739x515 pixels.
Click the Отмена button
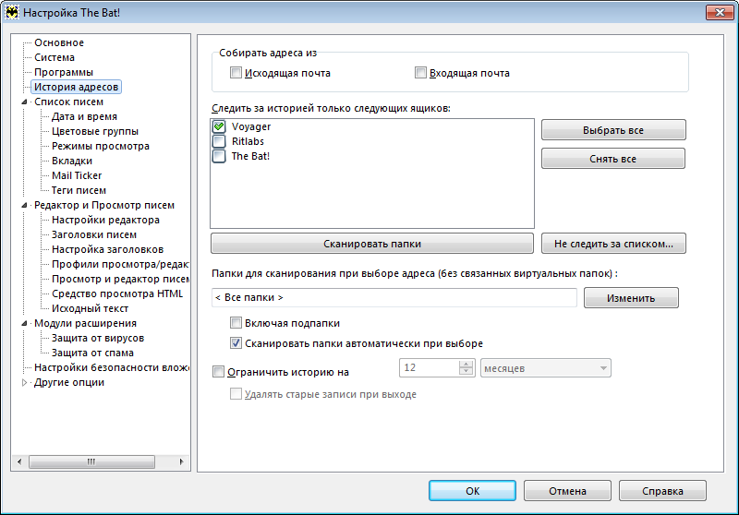point(567,490)
